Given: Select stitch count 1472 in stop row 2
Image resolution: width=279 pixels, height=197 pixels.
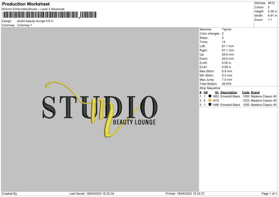Looking at the screenshot, I should 216,101.
